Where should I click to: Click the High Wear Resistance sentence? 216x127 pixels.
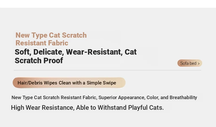tap(87, 108)
